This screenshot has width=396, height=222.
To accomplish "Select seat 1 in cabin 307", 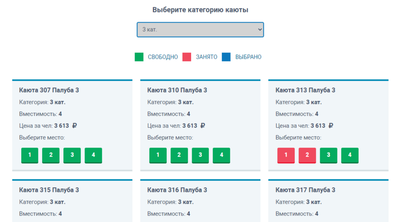I will [x=30, y=155].
